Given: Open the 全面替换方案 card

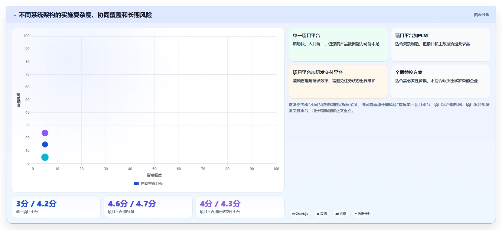Looking at the screenshot, I should click(441, 82).
